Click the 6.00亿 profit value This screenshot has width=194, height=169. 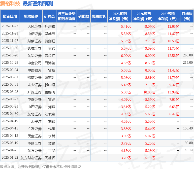tap(126, 56)
